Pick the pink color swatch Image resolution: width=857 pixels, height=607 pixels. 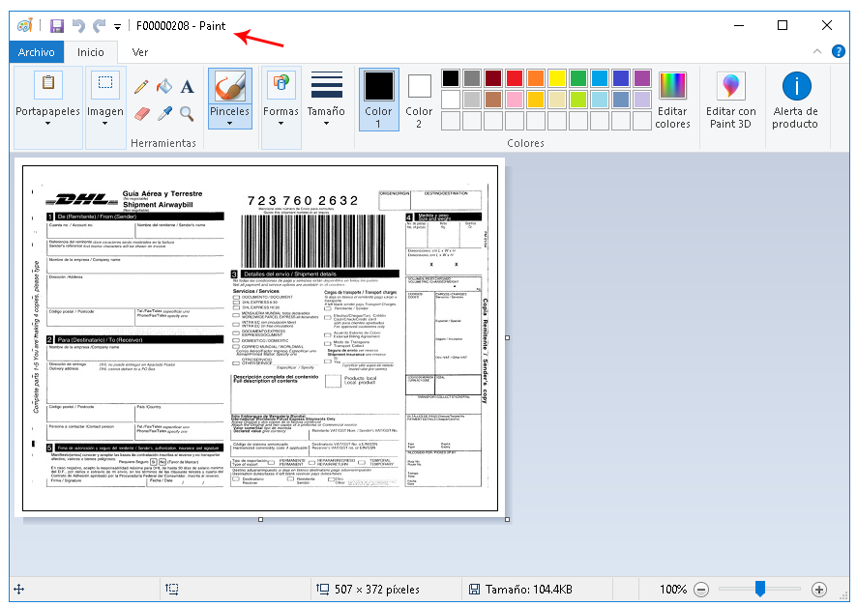click(515, 100)
